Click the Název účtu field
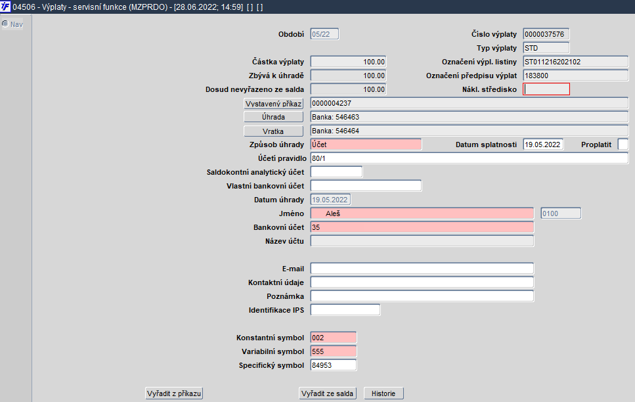 pos(422,240)
